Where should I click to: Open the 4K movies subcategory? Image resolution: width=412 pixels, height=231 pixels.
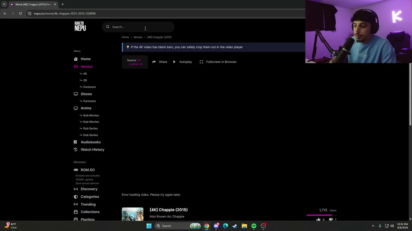[x=85, y=74]
